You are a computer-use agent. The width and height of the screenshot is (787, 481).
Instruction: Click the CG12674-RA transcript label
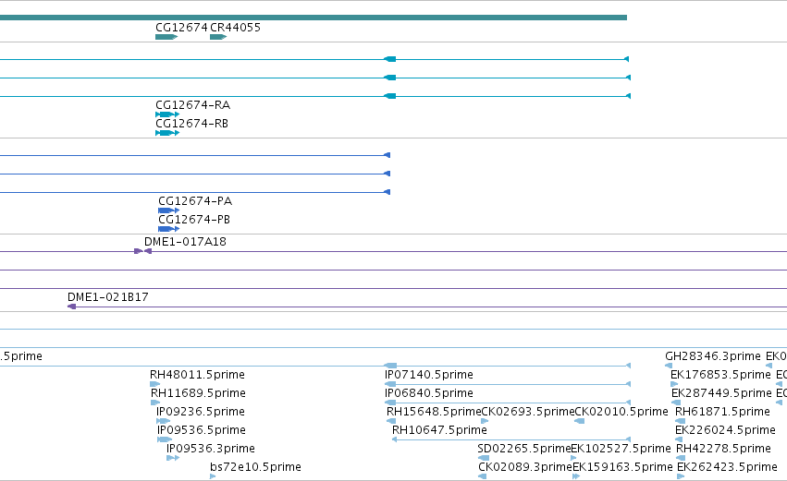pyautogui.click(x=192, y=105)
